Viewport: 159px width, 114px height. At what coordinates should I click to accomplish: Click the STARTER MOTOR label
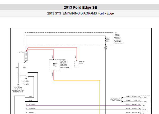click(x=82, y=62)
